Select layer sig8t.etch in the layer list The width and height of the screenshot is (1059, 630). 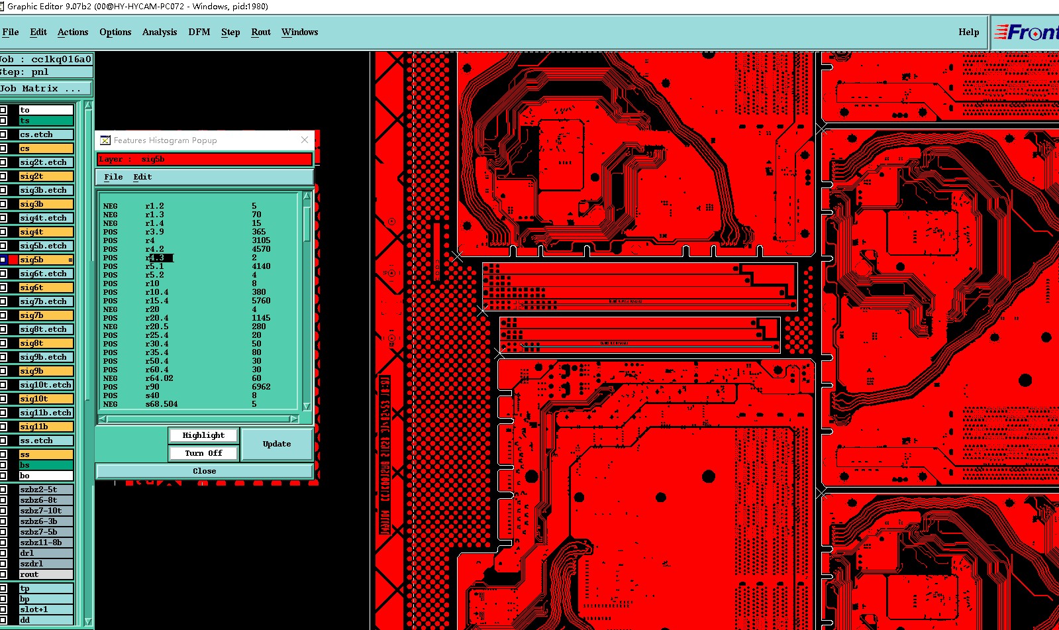click(46, 329)
